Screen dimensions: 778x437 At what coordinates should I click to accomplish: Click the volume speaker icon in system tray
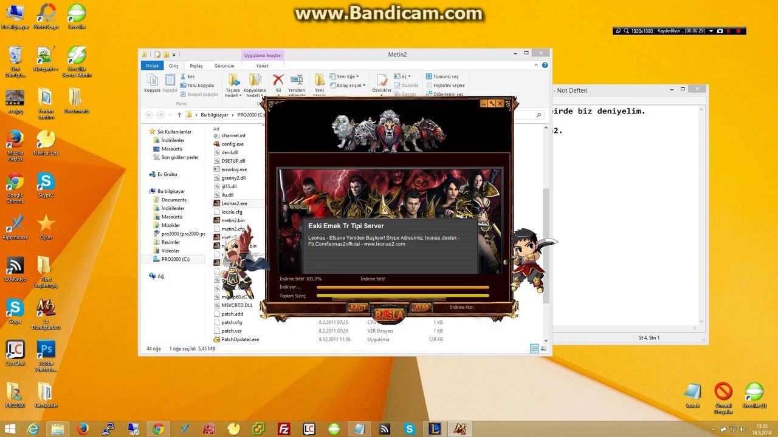pos(743,429)
